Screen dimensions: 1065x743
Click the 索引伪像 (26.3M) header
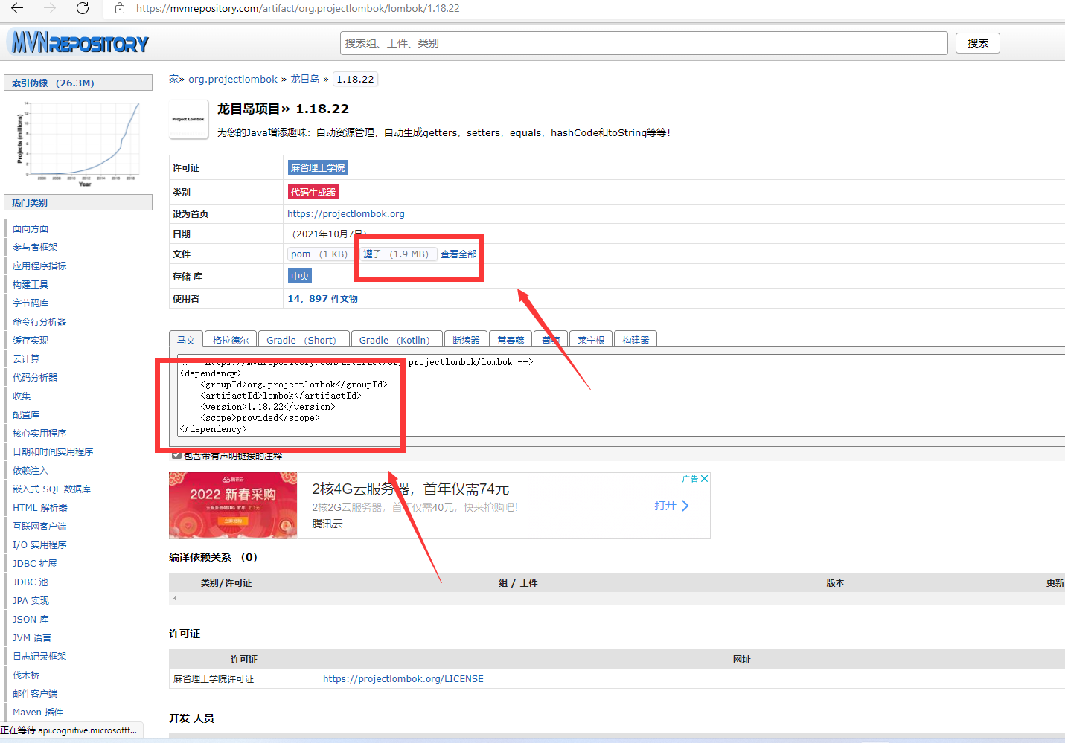[78, 83]
